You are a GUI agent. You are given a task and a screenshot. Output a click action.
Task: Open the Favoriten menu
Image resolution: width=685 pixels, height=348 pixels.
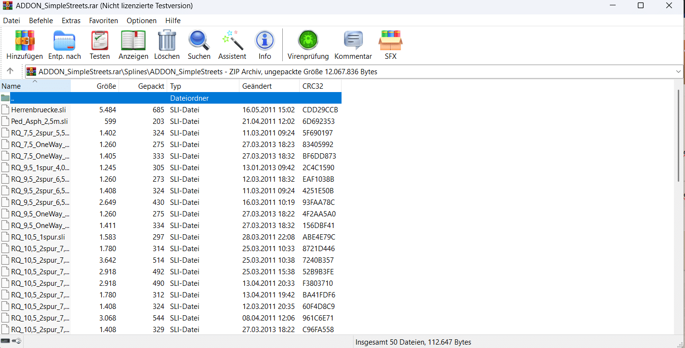tap(104, 21)
